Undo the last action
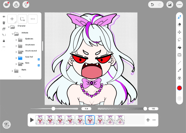Viewport: 186px width, 133px height. point(152,5)
